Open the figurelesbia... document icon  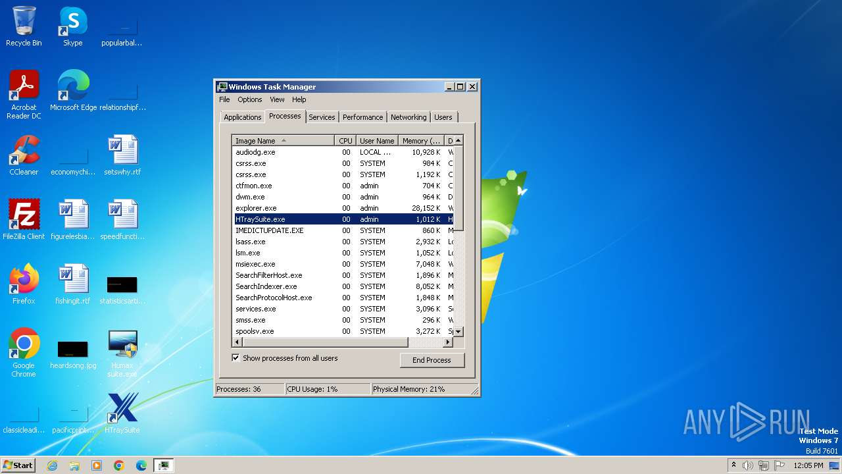[73, 219]
